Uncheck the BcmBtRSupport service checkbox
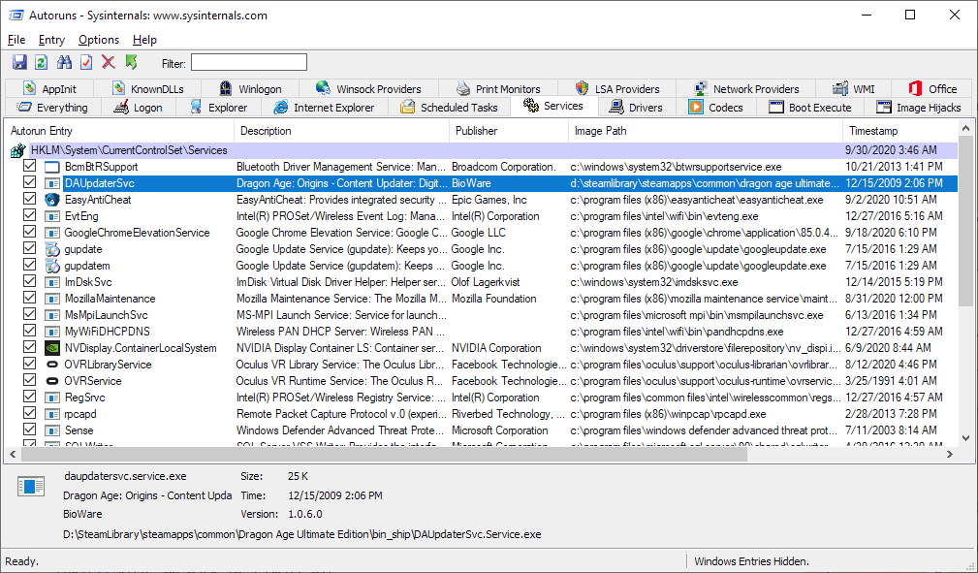The height and width of the screenshot is (573, 978). point(30,167)
